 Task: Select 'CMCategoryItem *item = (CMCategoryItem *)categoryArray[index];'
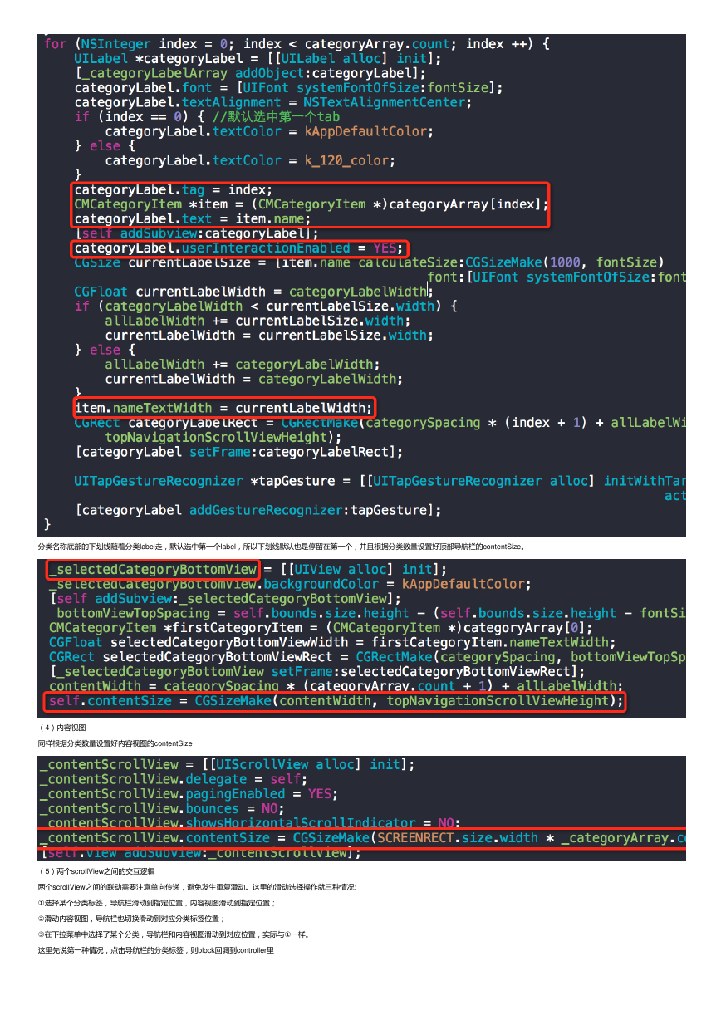pos(311,204)
